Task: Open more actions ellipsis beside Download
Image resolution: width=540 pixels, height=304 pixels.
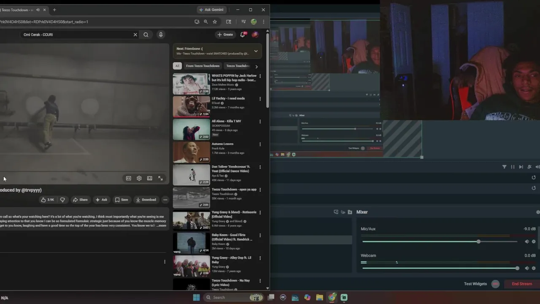Action: coord(165,200)
